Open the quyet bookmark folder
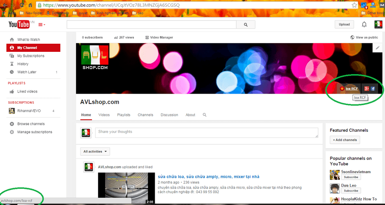This screenshot has height=205, width=385. tap(80, 13)
